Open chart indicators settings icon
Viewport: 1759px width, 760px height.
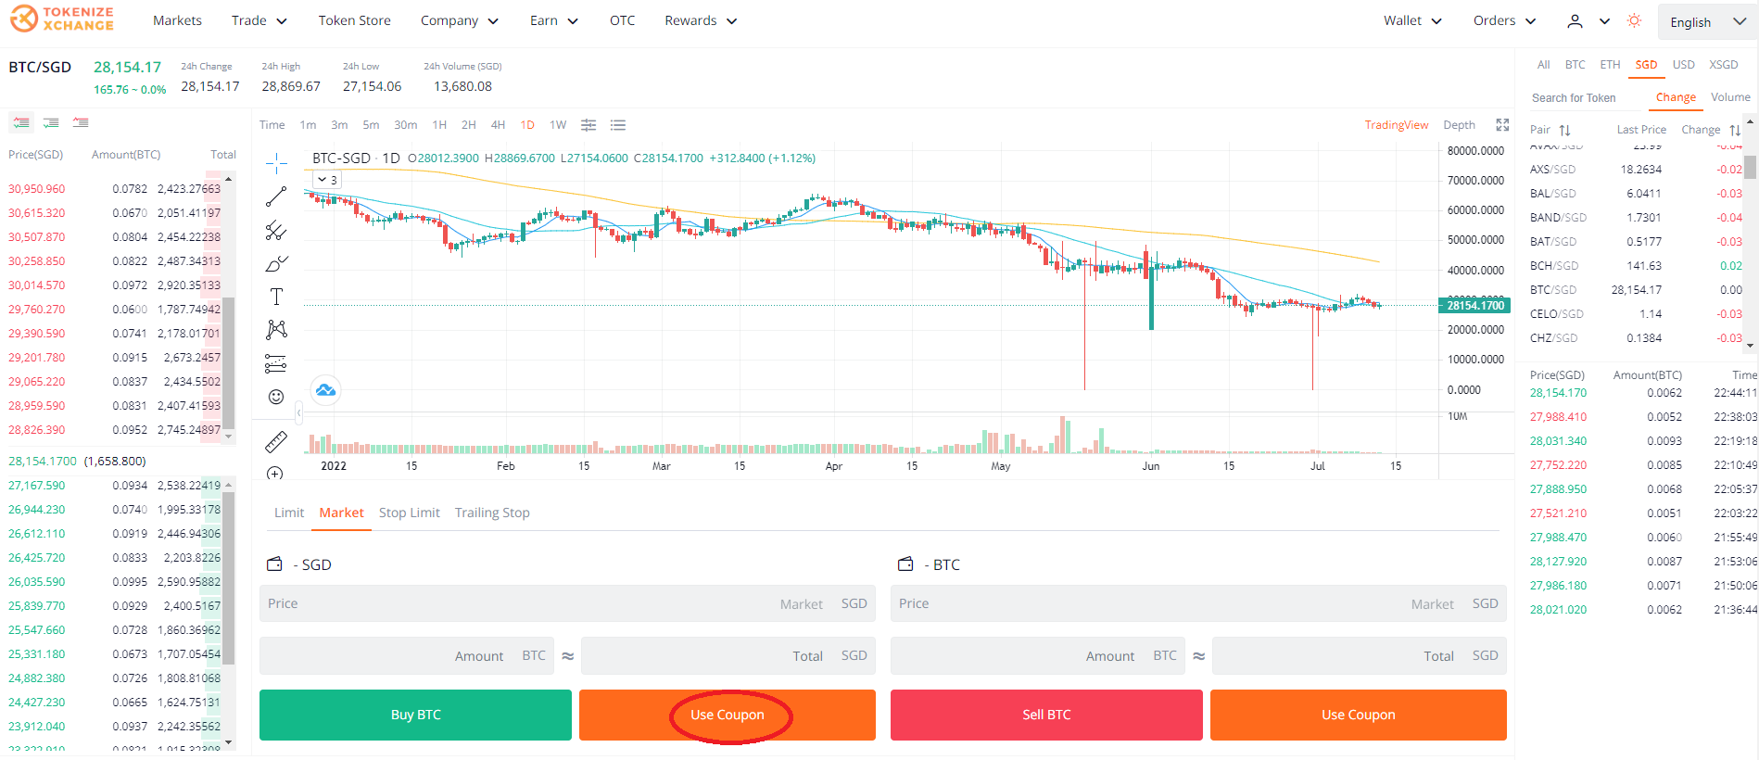[588, 125]
